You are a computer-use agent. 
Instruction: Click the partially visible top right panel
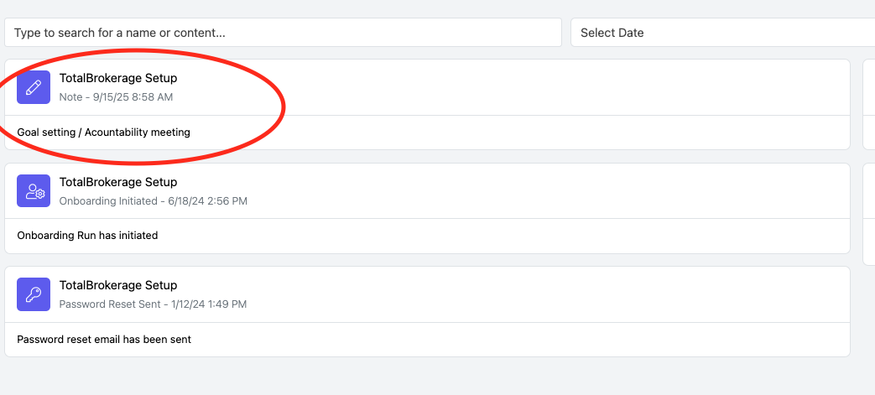point(869,104)
